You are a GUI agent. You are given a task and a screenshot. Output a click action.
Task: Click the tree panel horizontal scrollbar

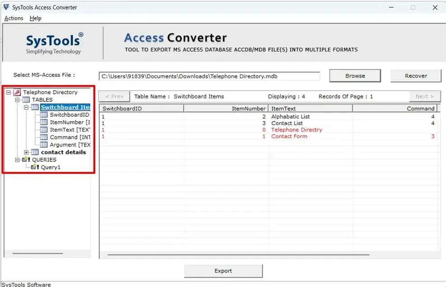pos(37,253)
